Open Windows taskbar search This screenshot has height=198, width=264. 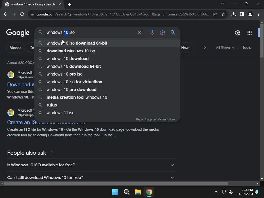click(x=126, y=192)
